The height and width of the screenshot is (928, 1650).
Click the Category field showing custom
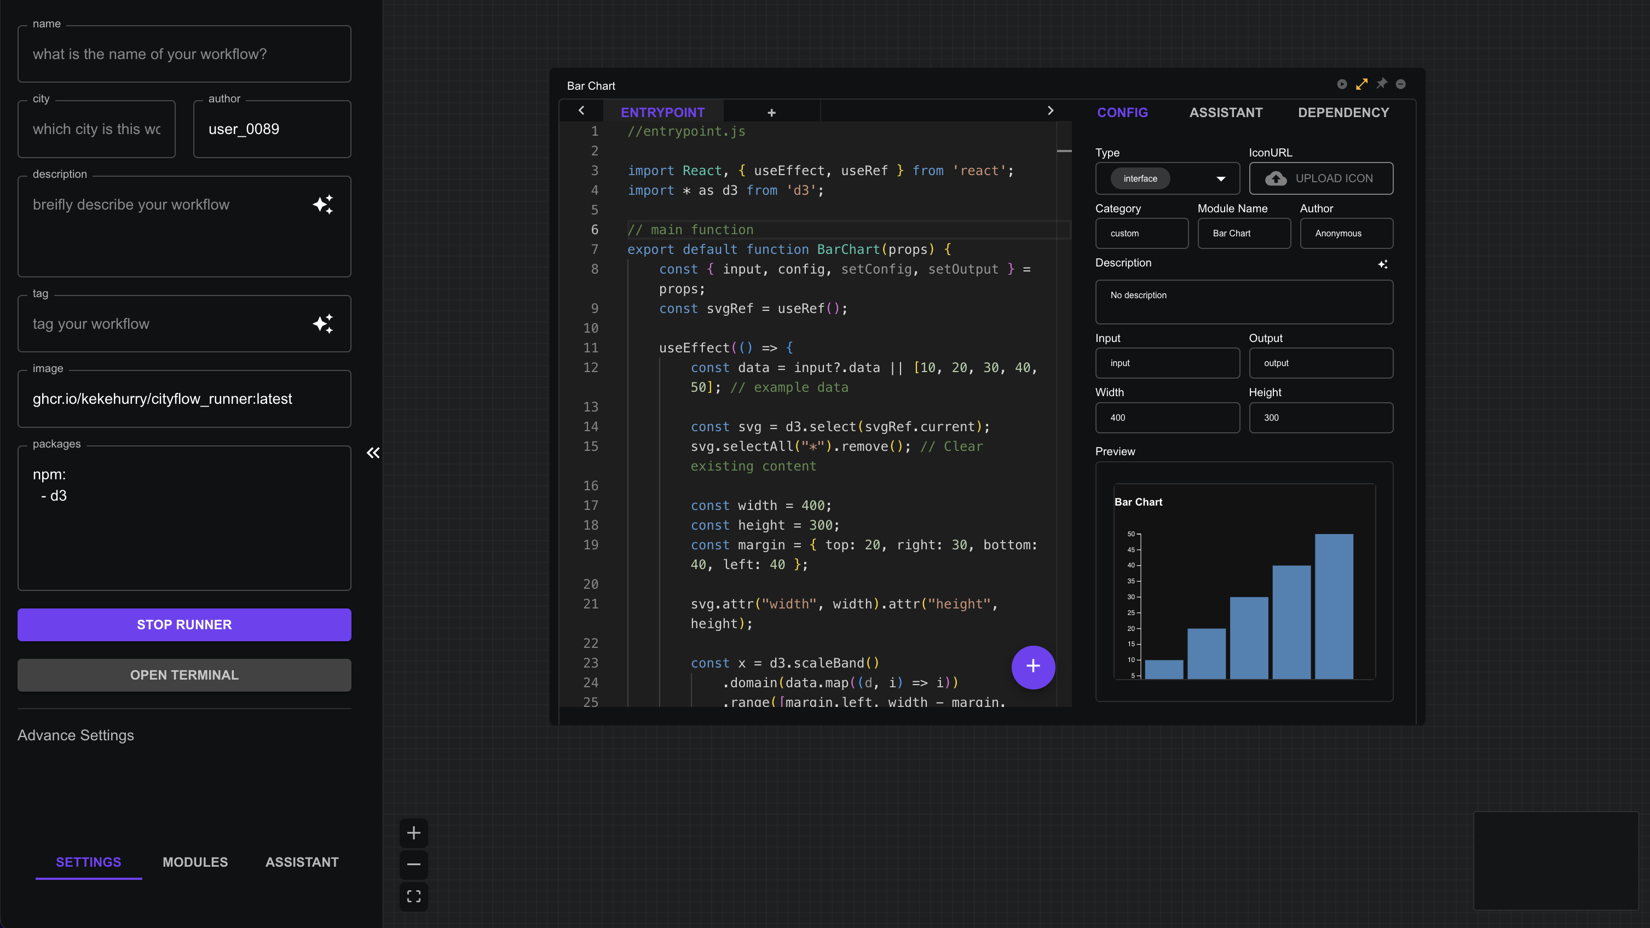click(x=1142, y=234)
